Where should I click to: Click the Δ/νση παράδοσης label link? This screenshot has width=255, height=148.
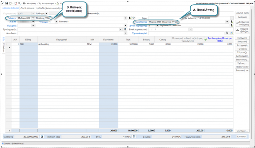point(138,26)
